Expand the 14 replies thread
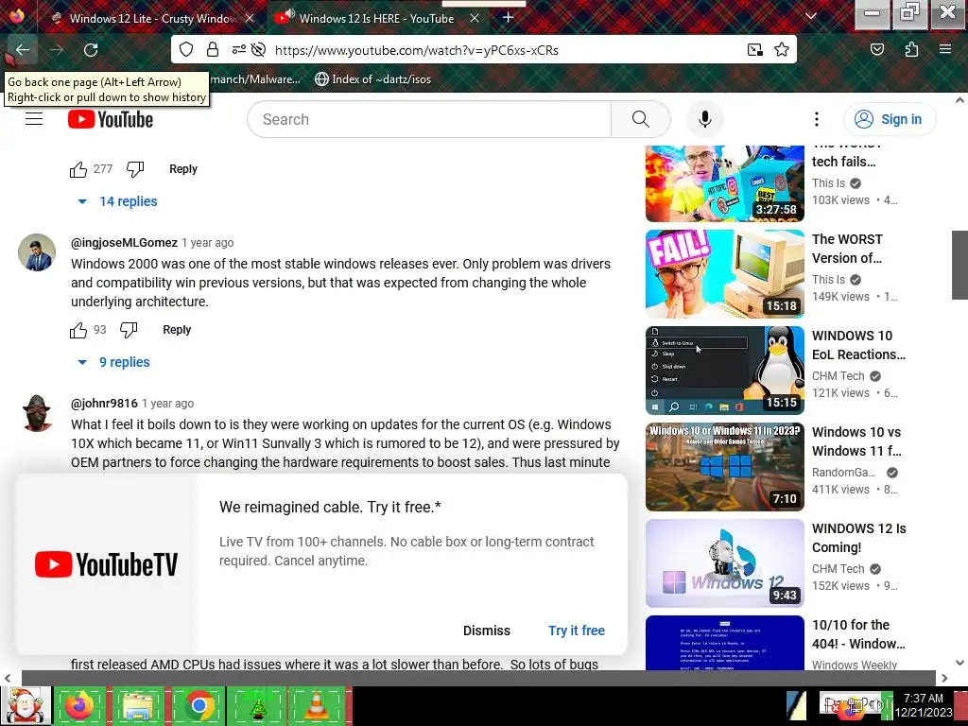 click(117, 201)
